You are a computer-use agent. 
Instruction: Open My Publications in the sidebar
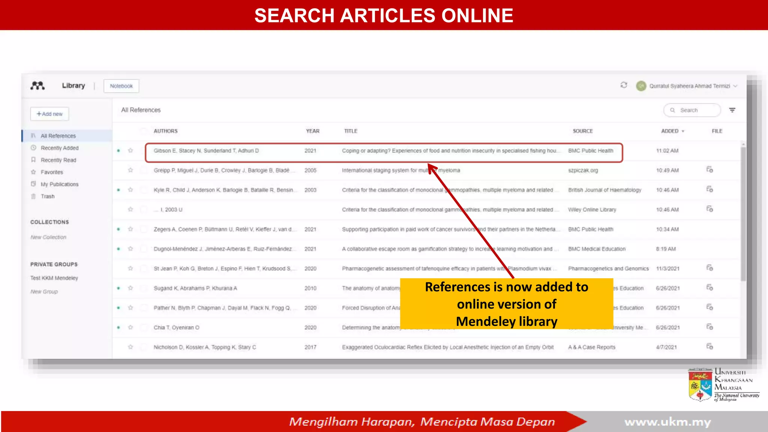click(60, 184)
